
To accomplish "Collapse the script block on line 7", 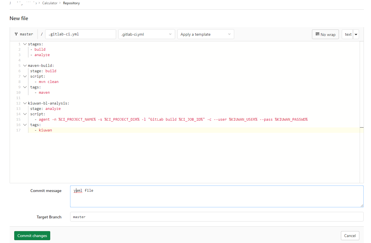I will tap(25, 76).
